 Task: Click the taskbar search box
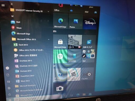(38, 98)
